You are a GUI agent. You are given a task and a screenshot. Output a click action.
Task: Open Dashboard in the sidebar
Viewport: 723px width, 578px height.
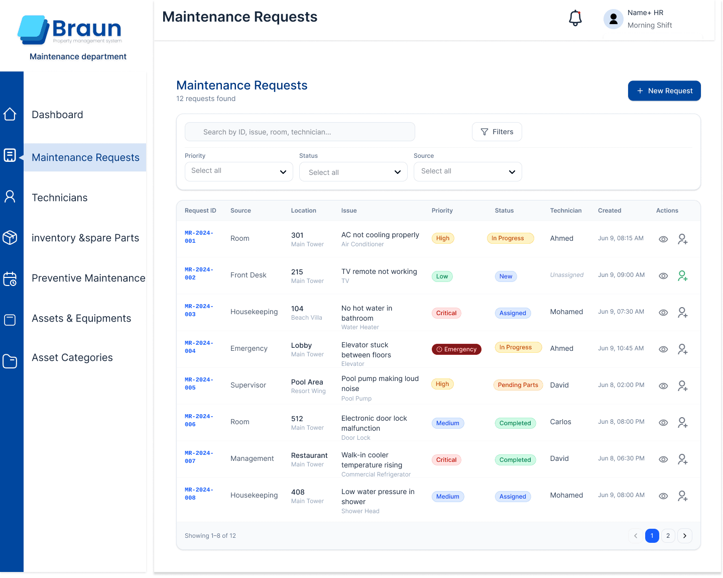click(x=57, y=115)
